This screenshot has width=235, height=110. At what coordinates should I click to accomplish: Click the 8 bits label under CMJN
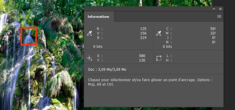click(x=167, y=46)
